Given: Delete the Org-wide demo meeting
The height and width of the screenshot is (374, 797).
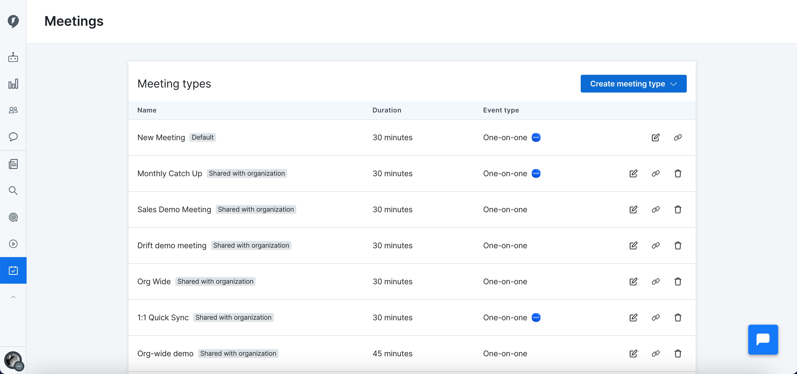Looking at the screenshot, I should [678, 353].
